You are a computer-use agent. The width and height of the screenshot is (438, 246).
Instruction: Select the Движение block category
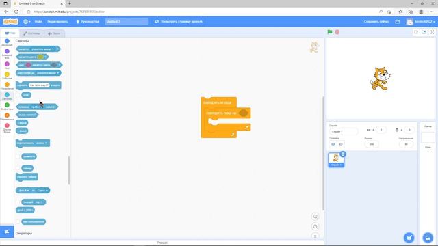pyautogui.click(x=7, y=42)
